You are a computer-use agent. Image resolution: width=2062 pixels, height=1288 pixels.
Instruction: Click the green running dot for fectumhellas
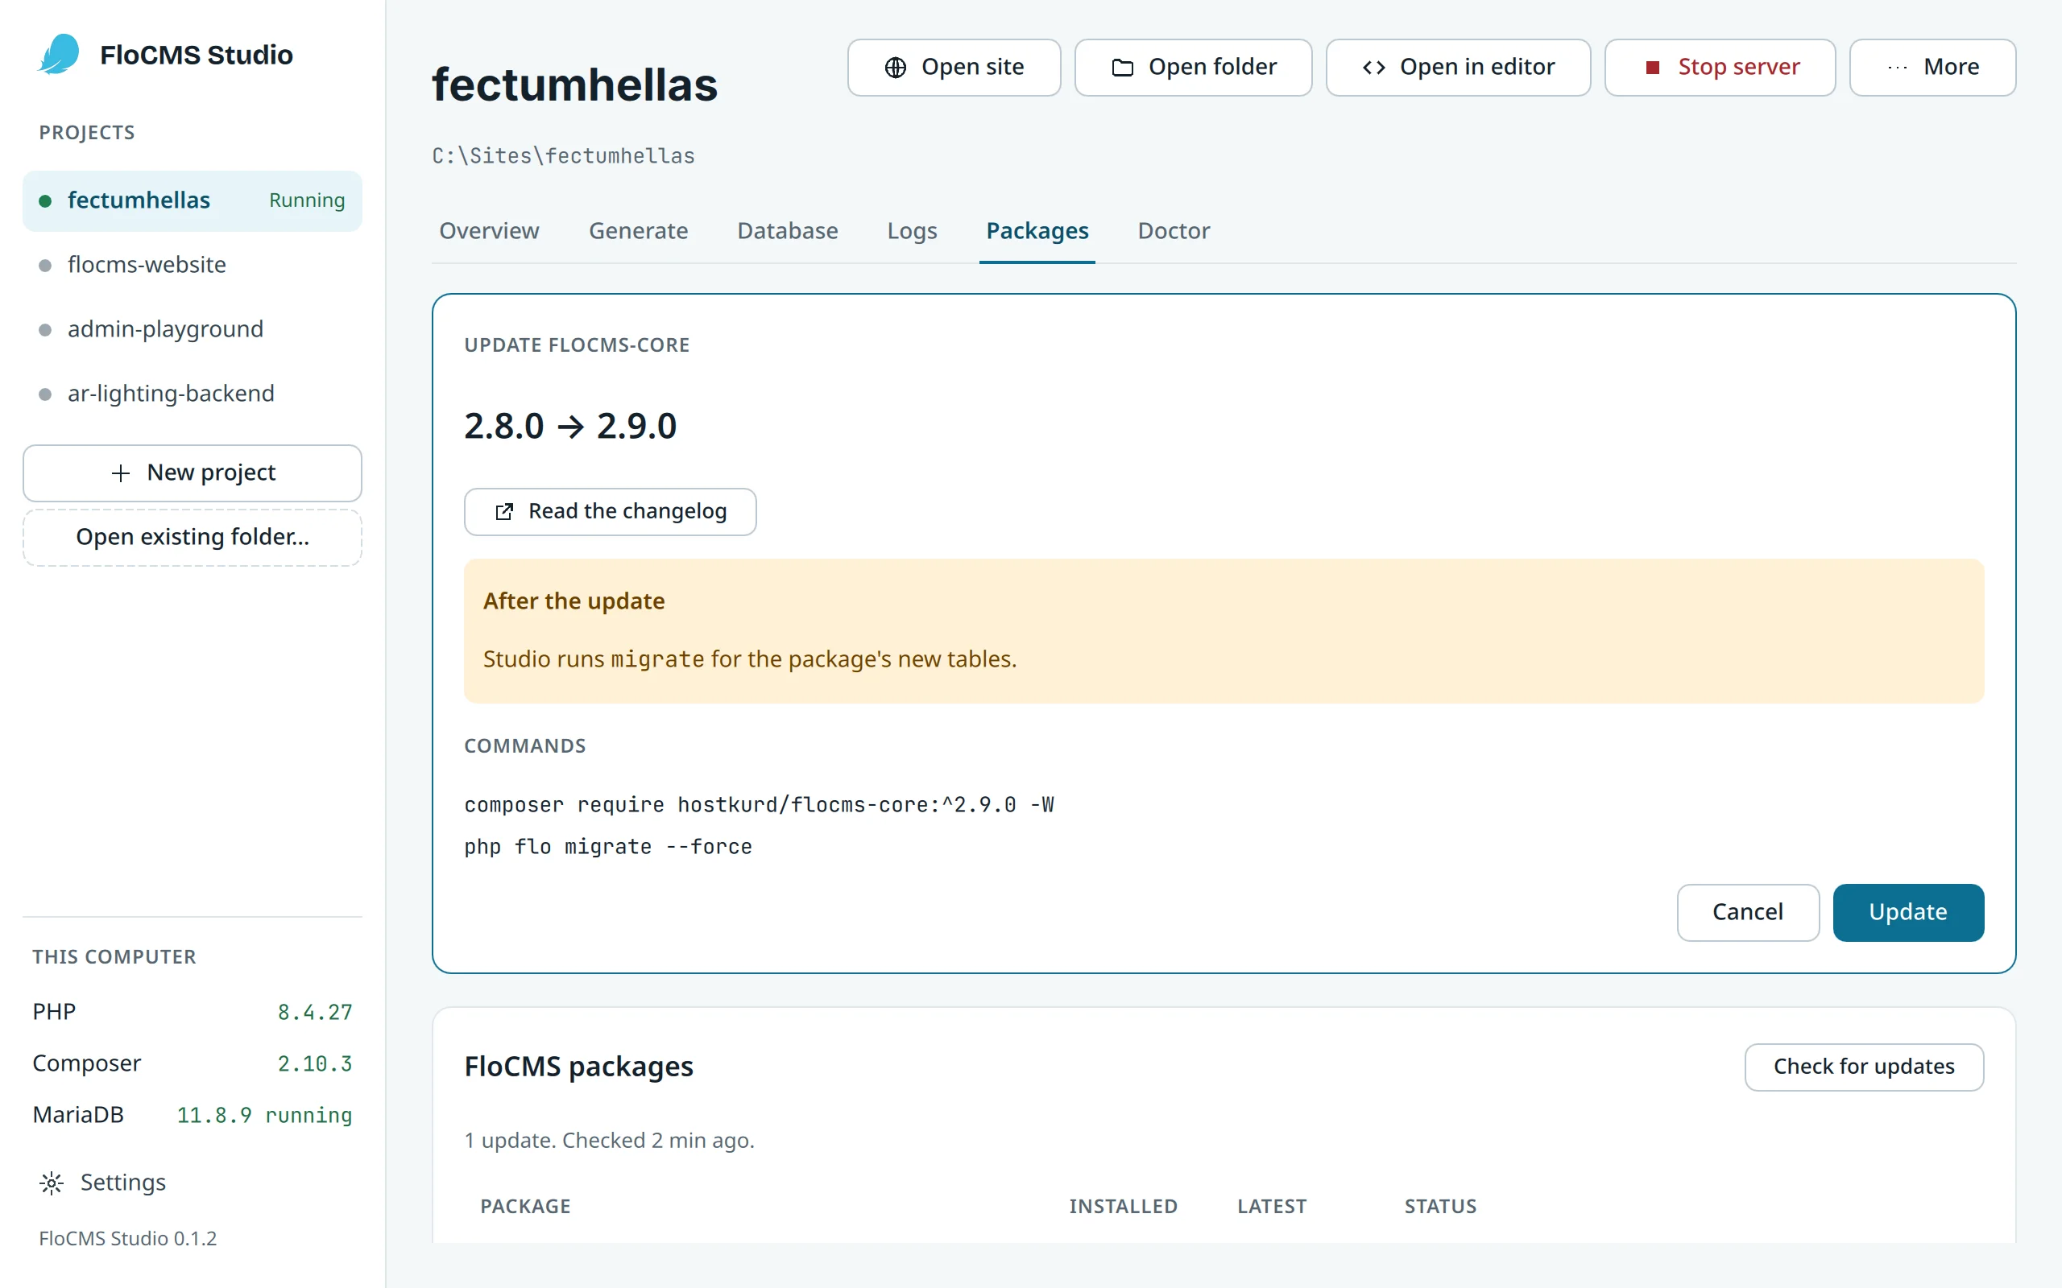click(45, 201)
